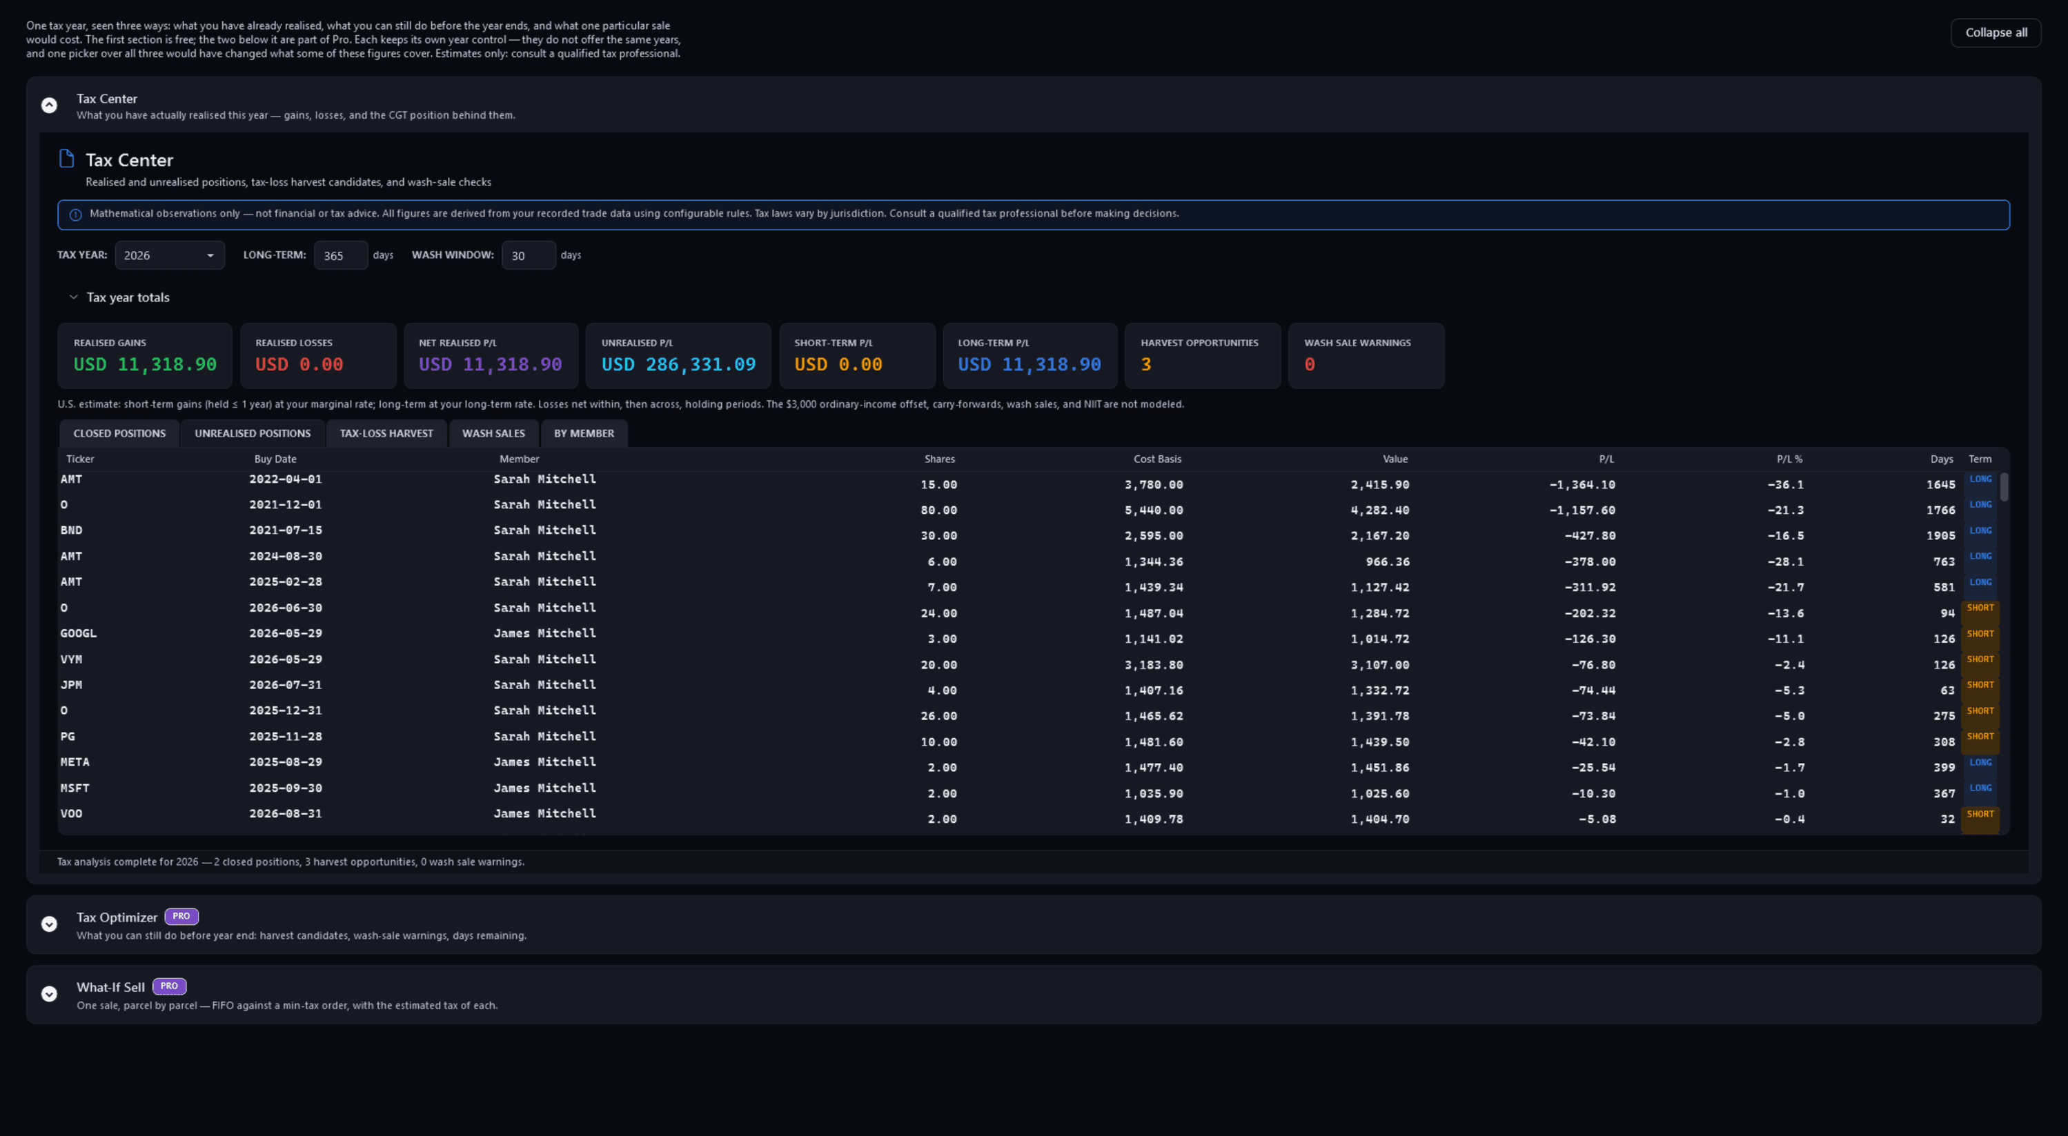The width and height of the screenshot is (2068, 1136).
Task: Open the Tax Year 2026 dropdown
Action: tap(169, 255)
